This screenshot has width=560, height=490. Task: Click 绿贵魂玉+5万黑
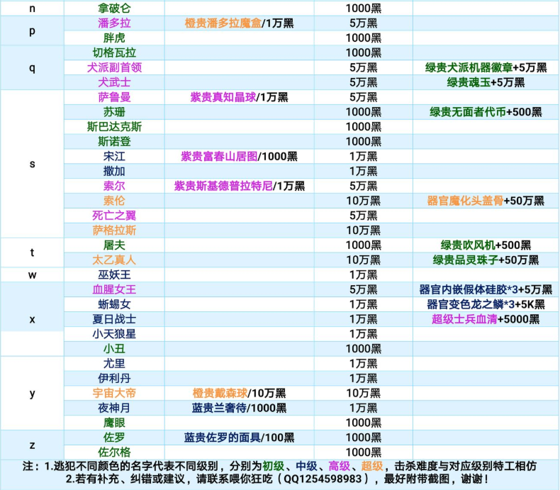tap(486, 82)
